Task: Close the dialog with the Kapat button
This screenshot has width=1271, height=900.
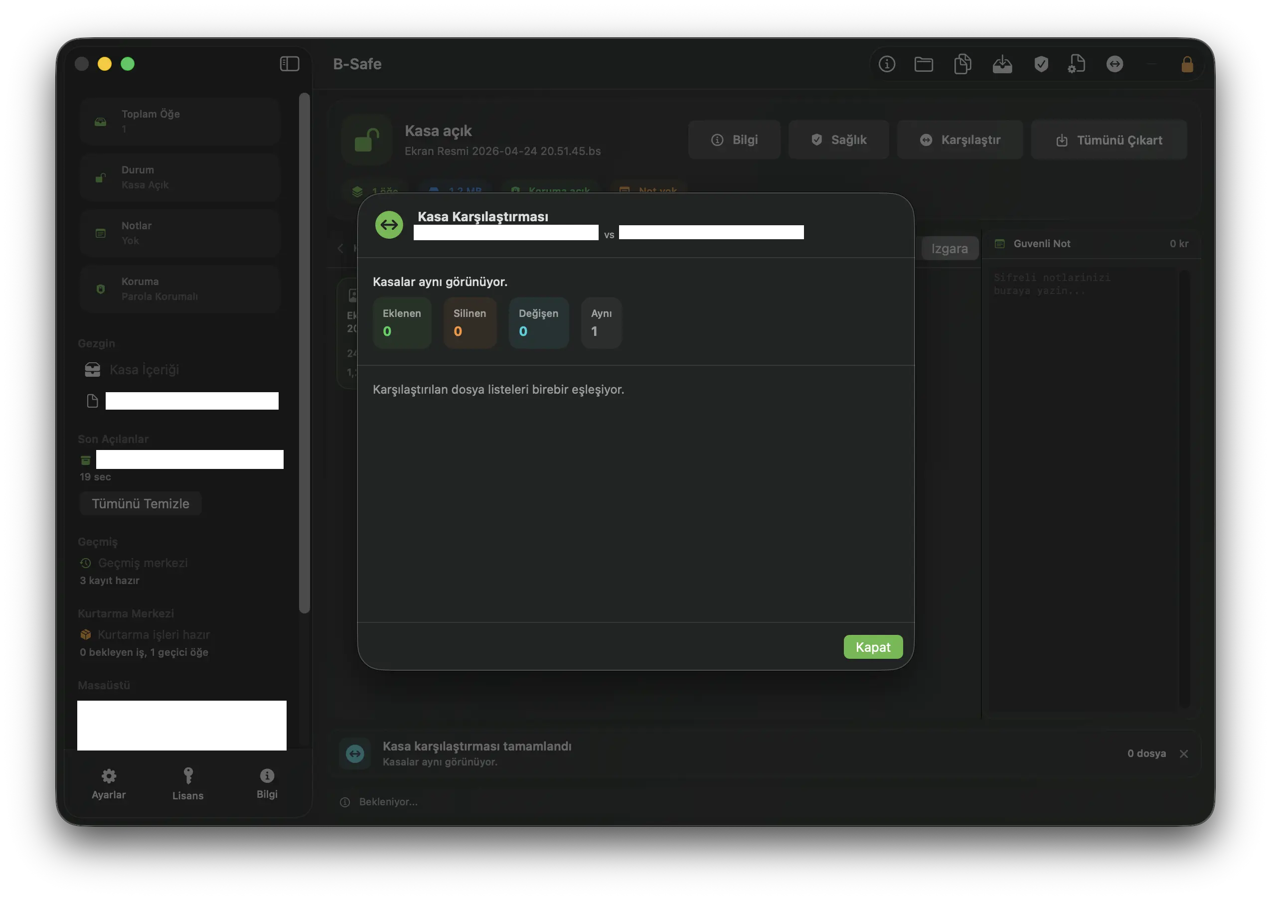Action: pos(873,647)
